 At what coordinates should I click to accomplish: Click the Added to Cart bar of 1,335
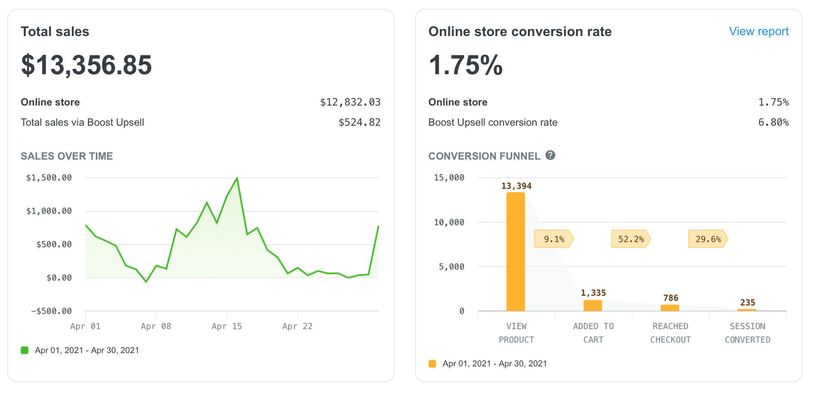[x=593, y=305]
